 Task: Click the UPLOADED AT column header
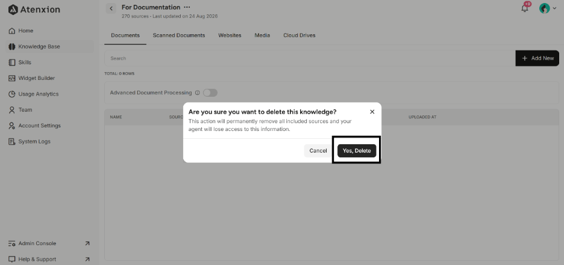click(422, 117)
